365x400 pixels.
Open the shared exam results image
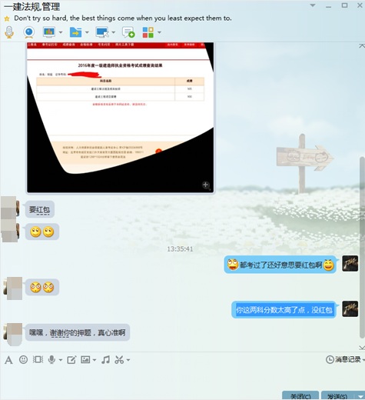click(121, 118)
